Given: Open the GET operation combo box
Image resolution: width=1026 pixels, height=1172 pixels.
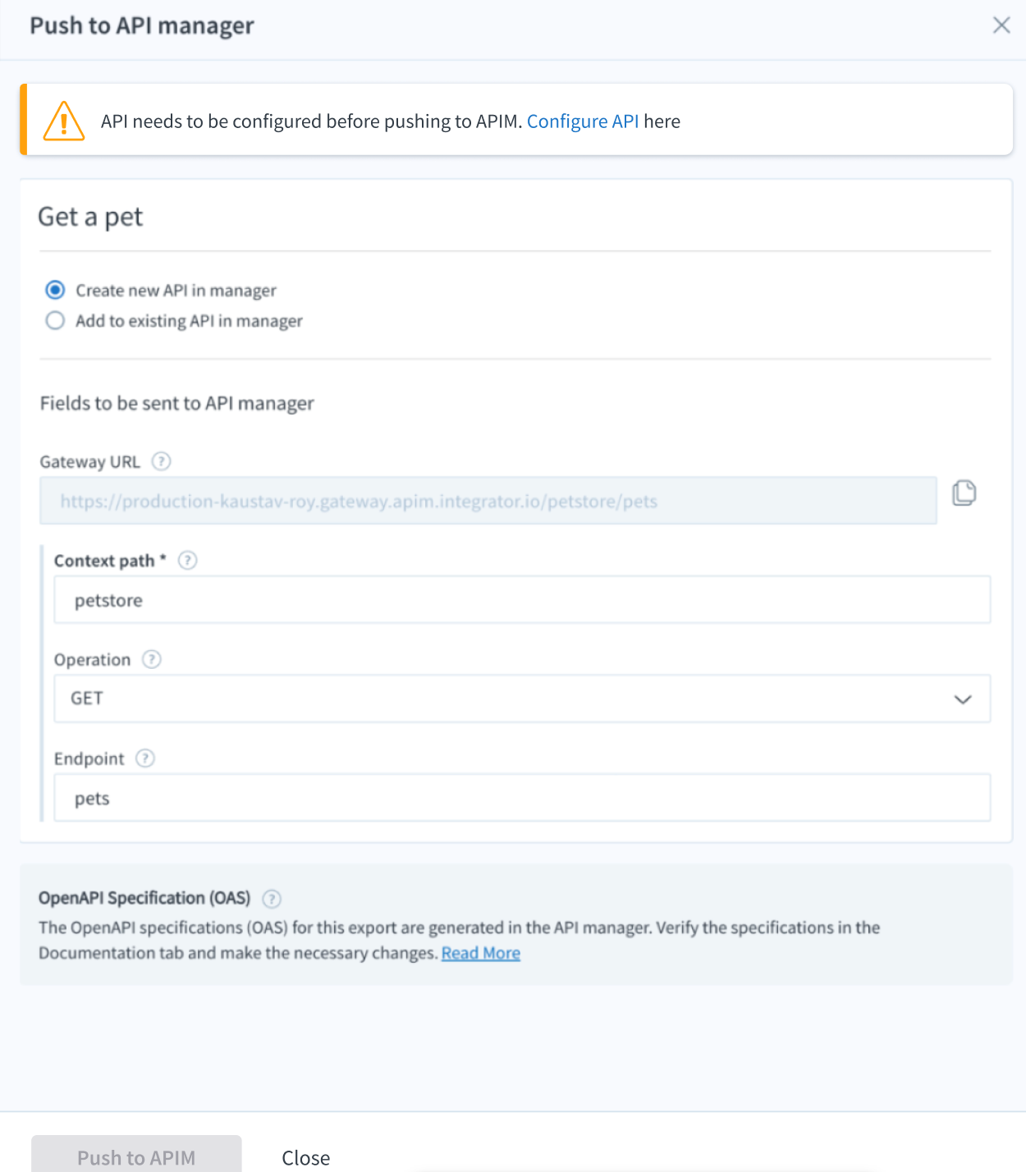Looking at the screenshot, I should pos(522,698).
